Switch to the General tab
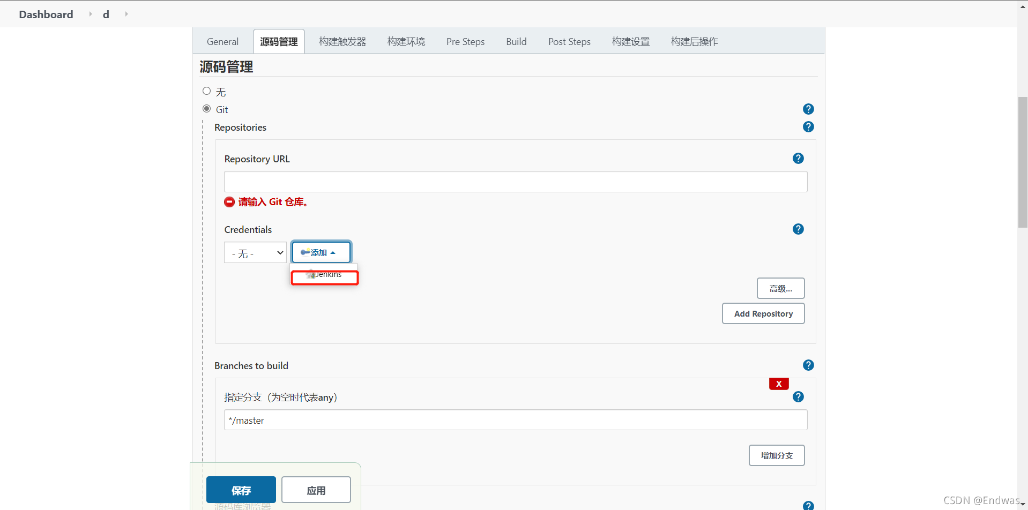The width and height of the screenshot is (1028, 510). tap(222, 42)
